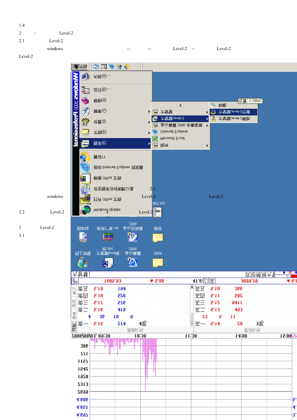Expand the 金山毒霸 2006 杀毒套装 submenu
297x420 pixels.
[x=180, y=125]
